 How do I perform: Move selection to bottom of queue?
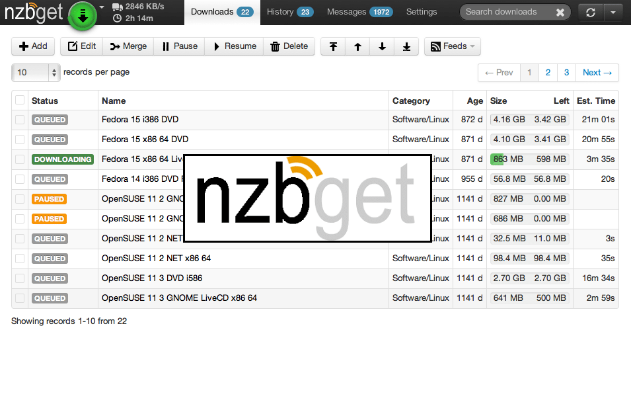(x=407, y=46)
